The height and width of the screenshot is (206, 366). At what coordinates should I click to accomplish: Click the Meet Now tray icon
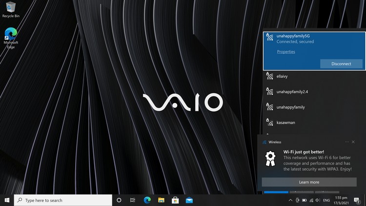297,200
